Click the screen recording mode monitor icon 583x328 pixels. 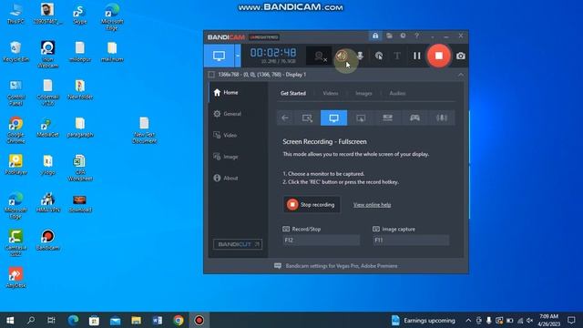(219, 56)
